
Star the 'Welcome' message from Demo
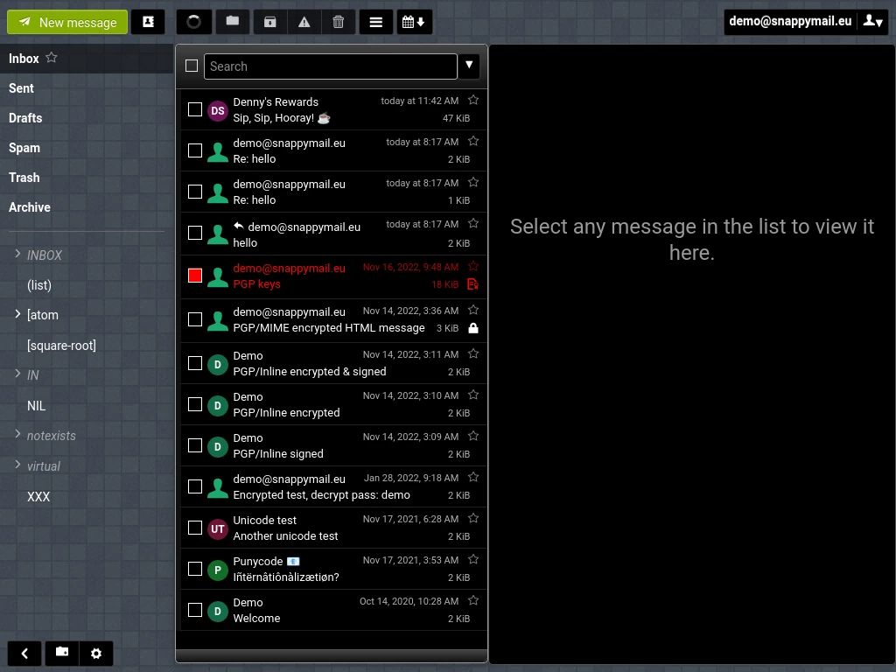click(x=473, y=601)
